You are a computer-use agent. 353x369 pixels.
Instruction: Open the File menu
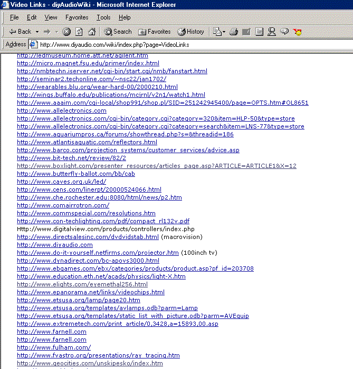pos(14,17)
